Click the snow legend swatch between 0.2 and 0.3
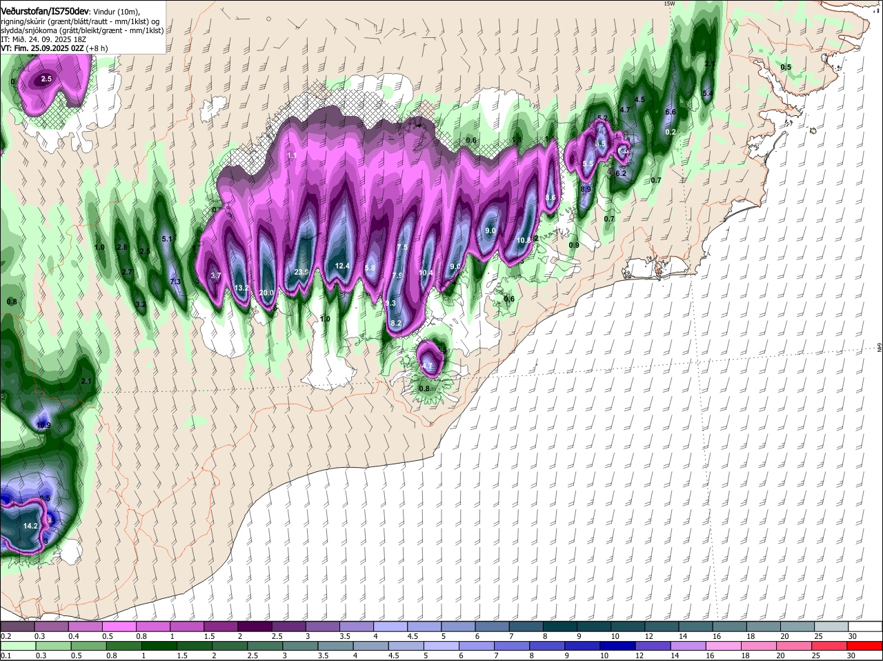 tap(17, 627)
